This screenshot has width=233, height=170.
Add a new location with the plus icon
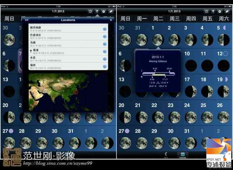click(111, 20)
